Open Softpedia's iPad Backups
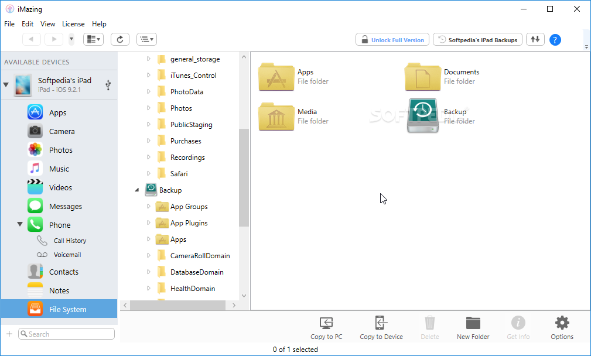591x356 pixels. pyautogui.click(x=477, y=40)
